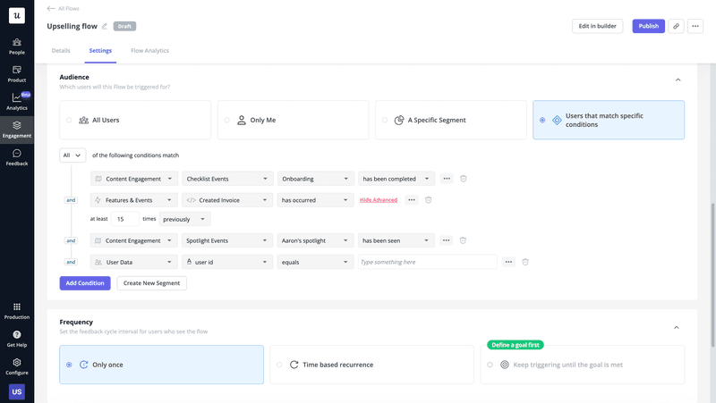
Task: Open the Production environment switcher
Action: pos(17,311)
